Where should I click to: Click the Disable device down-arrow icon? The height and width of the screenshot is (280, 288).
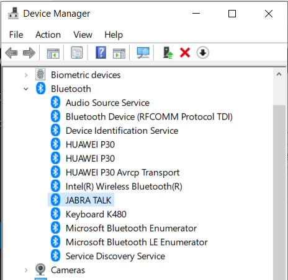(x=203, y=53)
